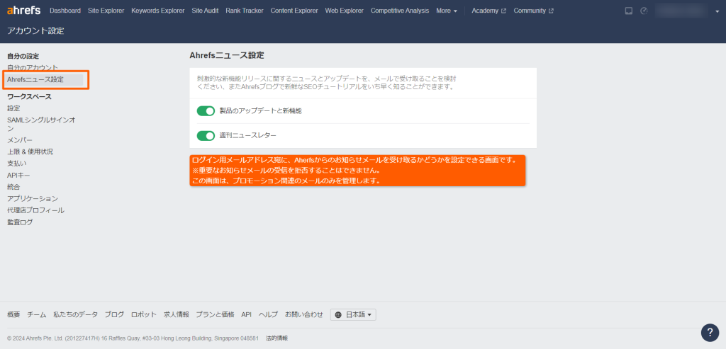Open 監査ログ in sidebar
The width and height of the screenshot is (726, 349).
tap(21, 222)
